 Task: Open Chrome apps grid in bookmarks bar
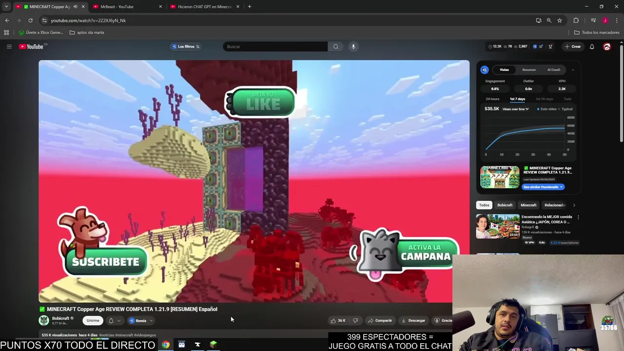point(6,33)
